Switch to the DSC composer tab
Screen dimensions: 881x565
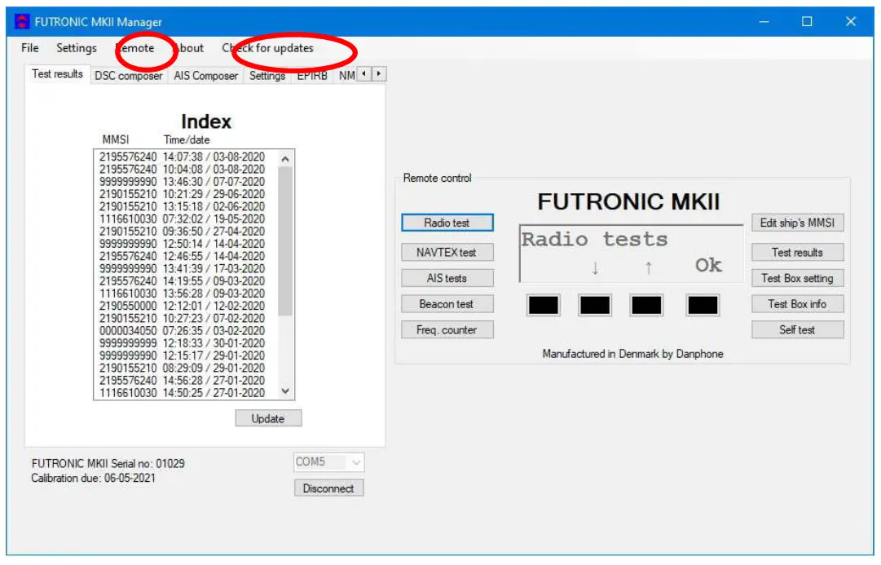(128, 74)
